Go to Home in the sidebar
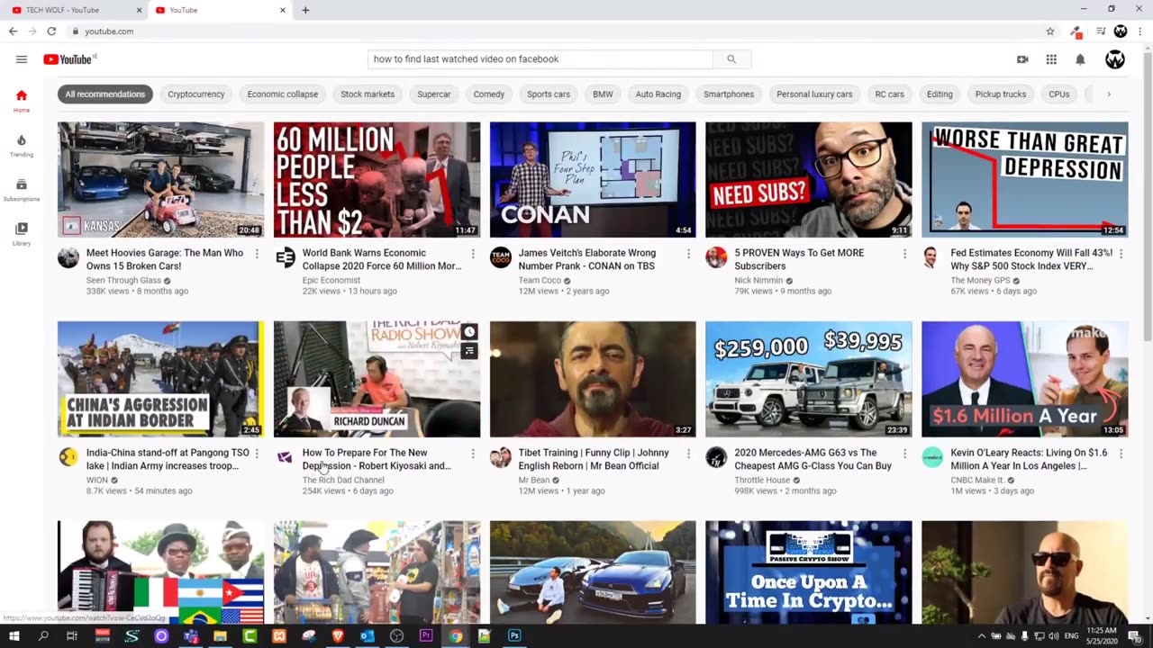 tap(22, 101)
